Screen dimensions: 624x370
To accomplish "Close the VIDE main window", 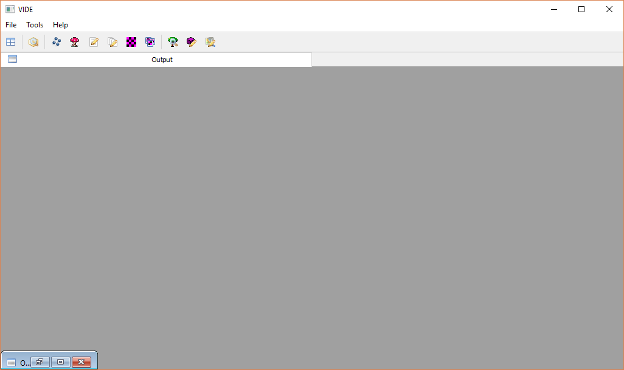I will tap(609, 9).
